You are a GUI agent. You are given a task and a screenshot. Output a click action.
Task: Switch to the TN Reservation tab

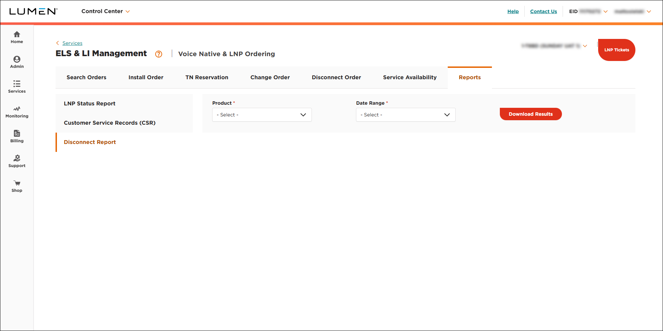207,77
